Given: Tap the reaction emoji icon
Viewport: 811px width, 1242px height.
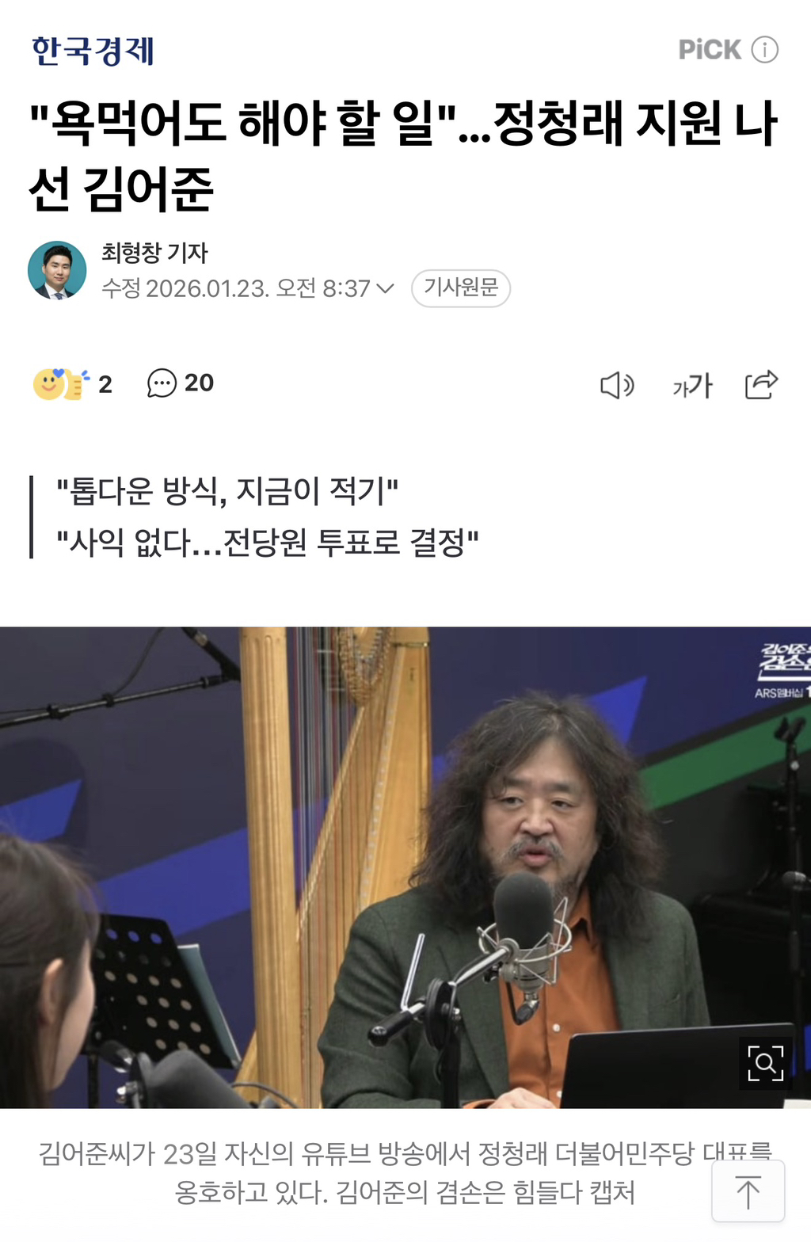Looking at the screenshot, I should point(61,384).
